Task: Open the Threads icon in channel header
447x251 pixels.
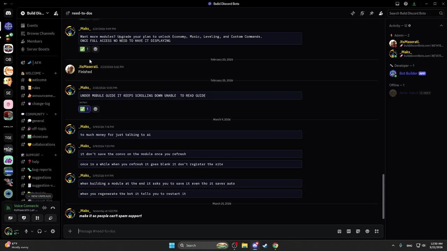Action: pos(353,13)
